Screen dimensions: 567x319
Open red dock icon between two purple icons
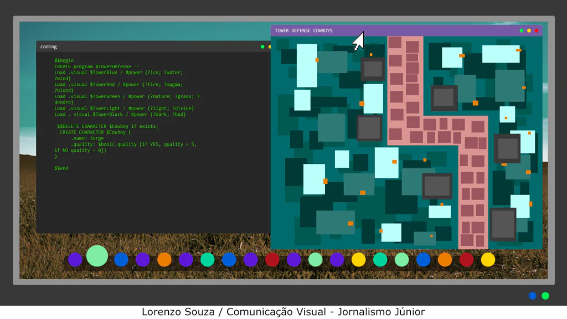click(x=272, y=260)
